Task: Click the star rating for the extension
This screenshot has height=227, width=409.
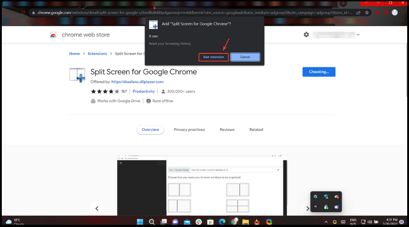Action: (x=105, y=91)
